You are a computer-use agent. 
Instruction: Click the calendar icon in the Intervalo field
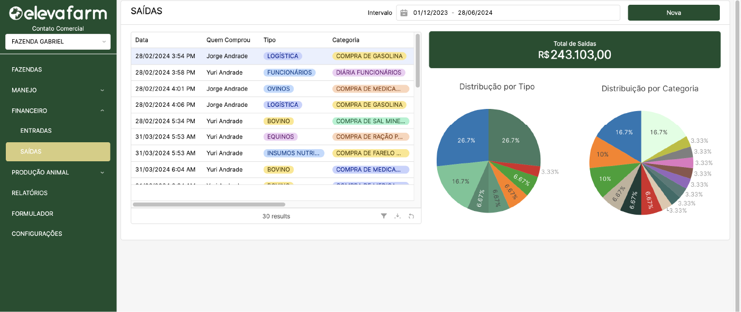(x=404, y=13)
